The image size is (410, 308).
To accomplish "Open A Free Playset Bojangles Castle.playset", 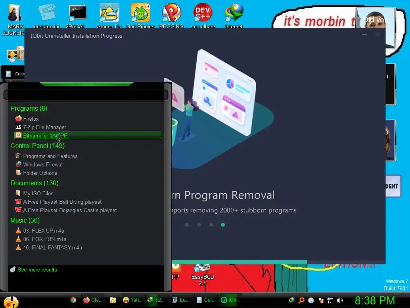I will point(66,210).
